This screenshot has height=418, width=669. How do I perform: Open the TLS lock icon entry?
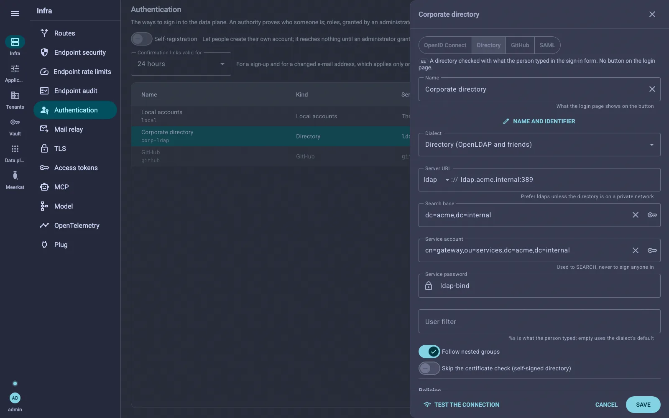(x=44, y=148)
